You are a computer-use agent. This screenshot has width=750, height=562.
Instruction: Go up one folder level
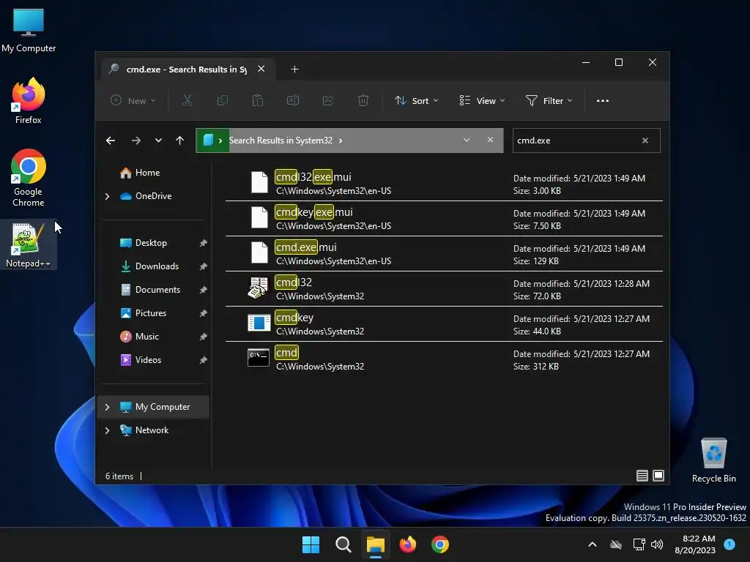coord(180,140)
